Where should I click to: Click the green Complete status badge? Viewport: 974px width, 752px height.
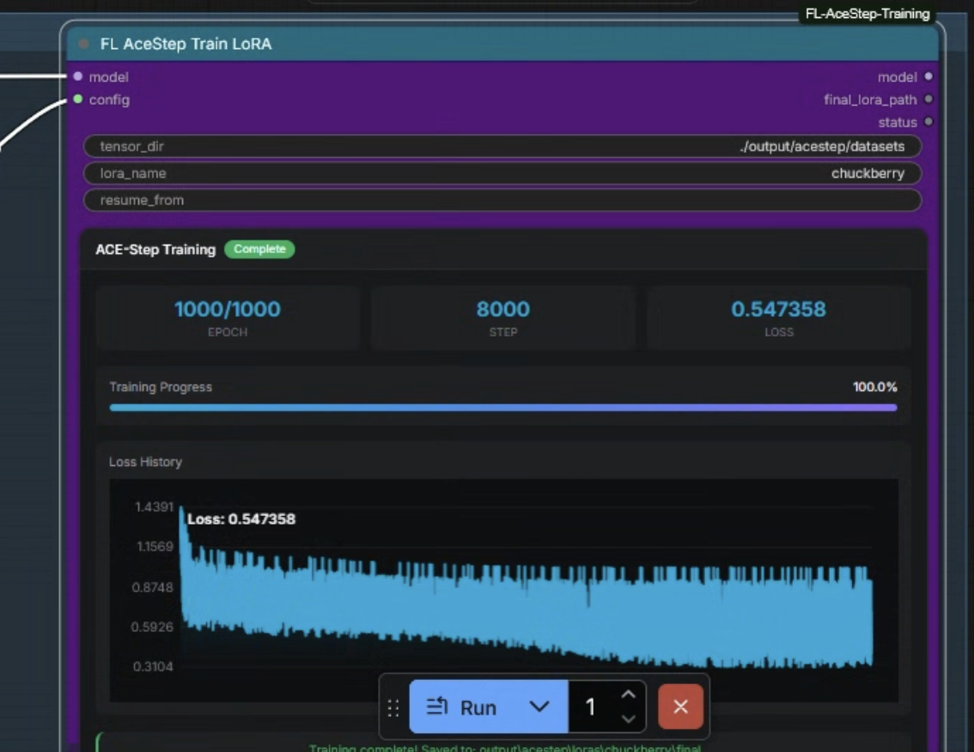259,249
